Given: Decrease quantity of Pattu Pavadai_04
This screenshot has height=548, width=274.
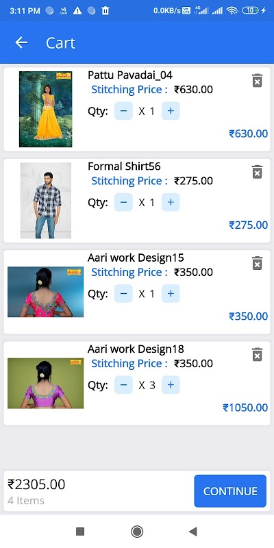Looking at the screenshot, I should (x=124, y=111).
